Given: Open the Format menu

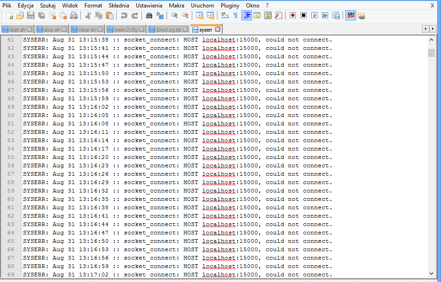Looking at the screenshot, I should (93, 5).
